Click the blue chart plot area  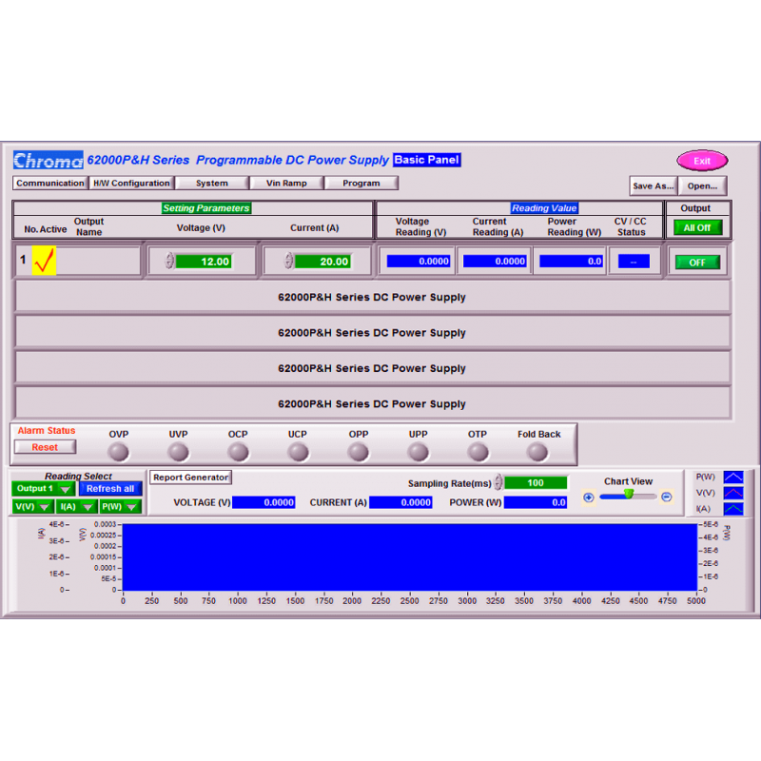click(410, 557)
